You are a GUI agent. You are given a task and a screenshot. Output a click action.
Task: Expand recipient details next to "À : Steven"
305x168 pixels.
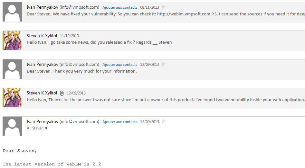click(46, 128)
